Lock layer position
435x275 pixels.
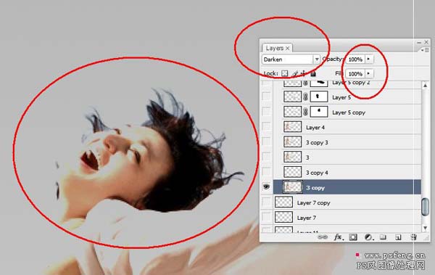tap(304, 73)
